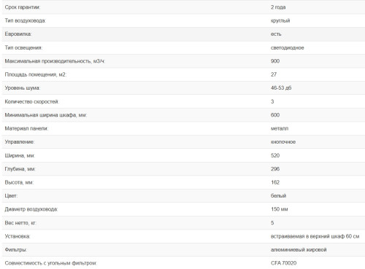Viewport: 365px width, 269px height.
Task: Select the '2 года' warranty value
Action: 278,7
